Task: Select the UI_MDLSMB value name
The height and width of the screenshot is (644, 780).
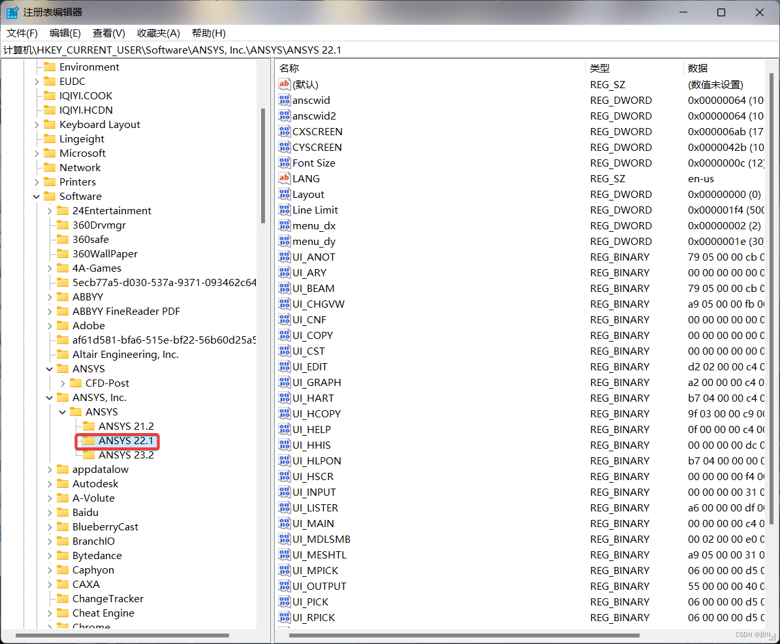Action: point(321,539)
